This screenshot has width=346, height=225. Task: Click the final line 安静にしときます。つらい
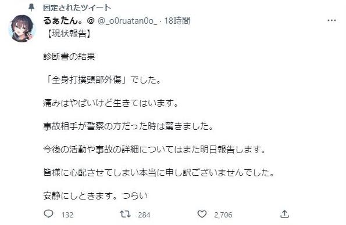(x=95, y=196)
